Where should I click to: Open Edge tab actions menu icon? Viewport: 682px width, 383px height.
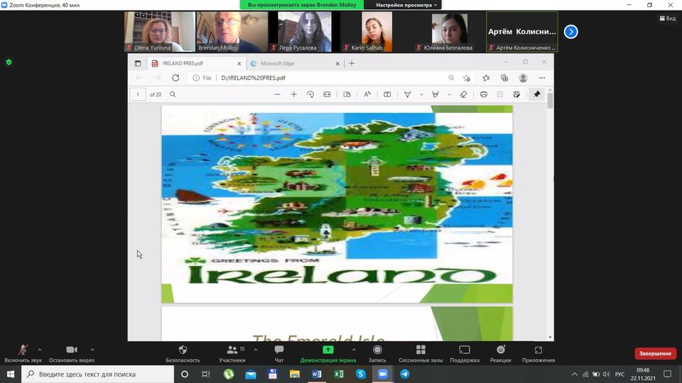coord(138,63)
